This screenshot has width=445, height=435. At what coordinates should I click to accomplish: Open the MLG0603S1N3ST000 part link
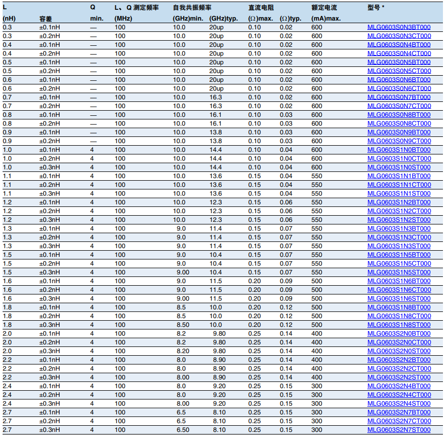[x=399, y=246]
